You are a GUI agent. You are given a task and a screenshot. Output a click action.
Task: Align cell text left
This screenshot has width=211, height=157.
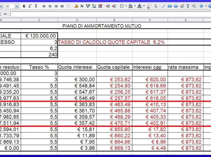click(44, 6)
